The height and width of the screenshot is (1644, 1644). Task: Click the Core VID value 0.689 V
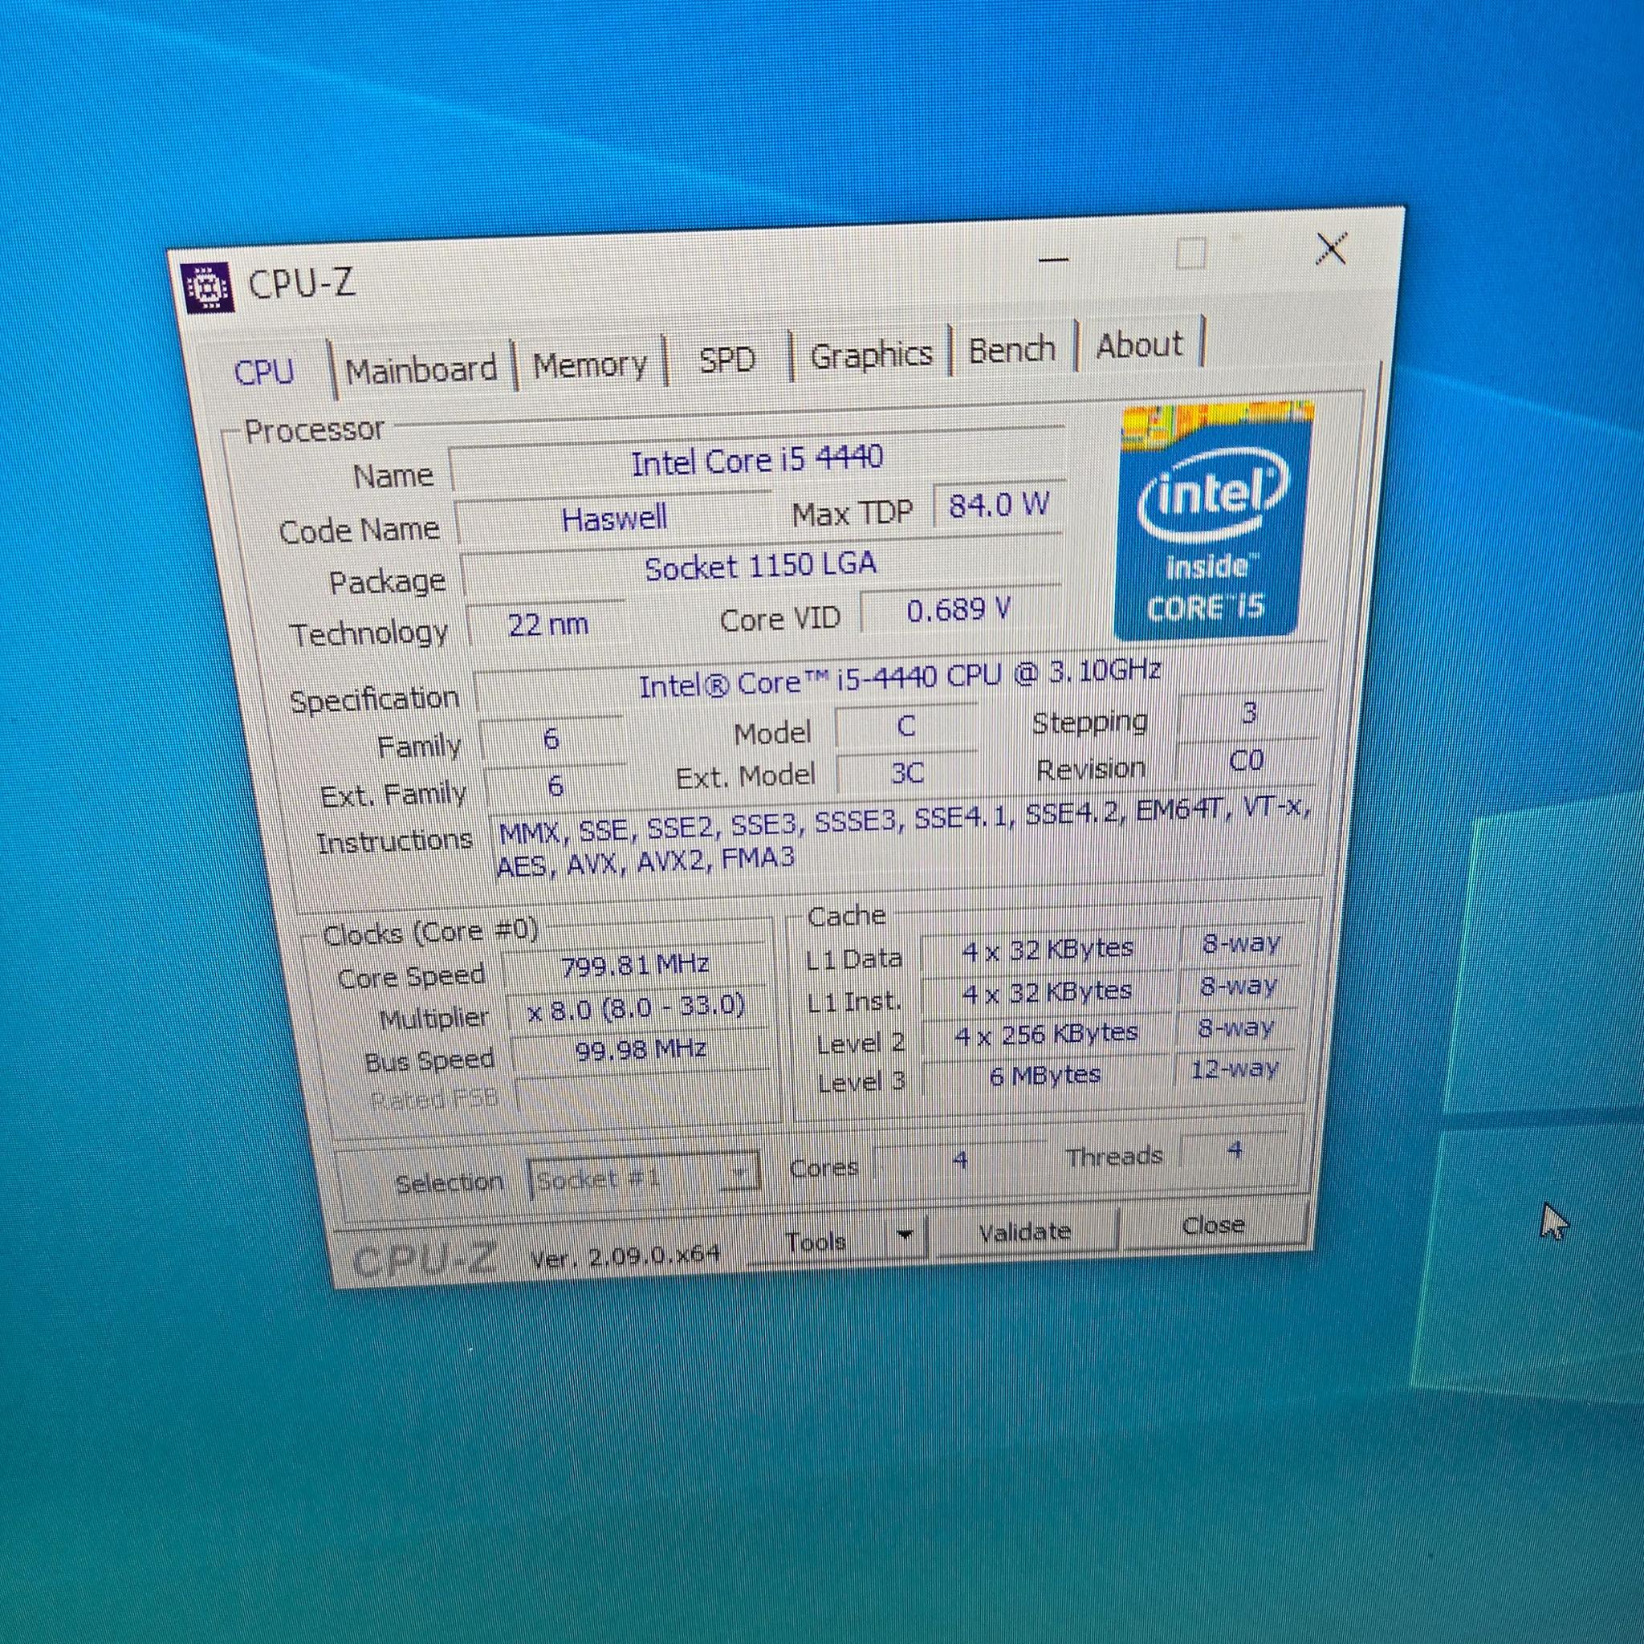[958, 609]
